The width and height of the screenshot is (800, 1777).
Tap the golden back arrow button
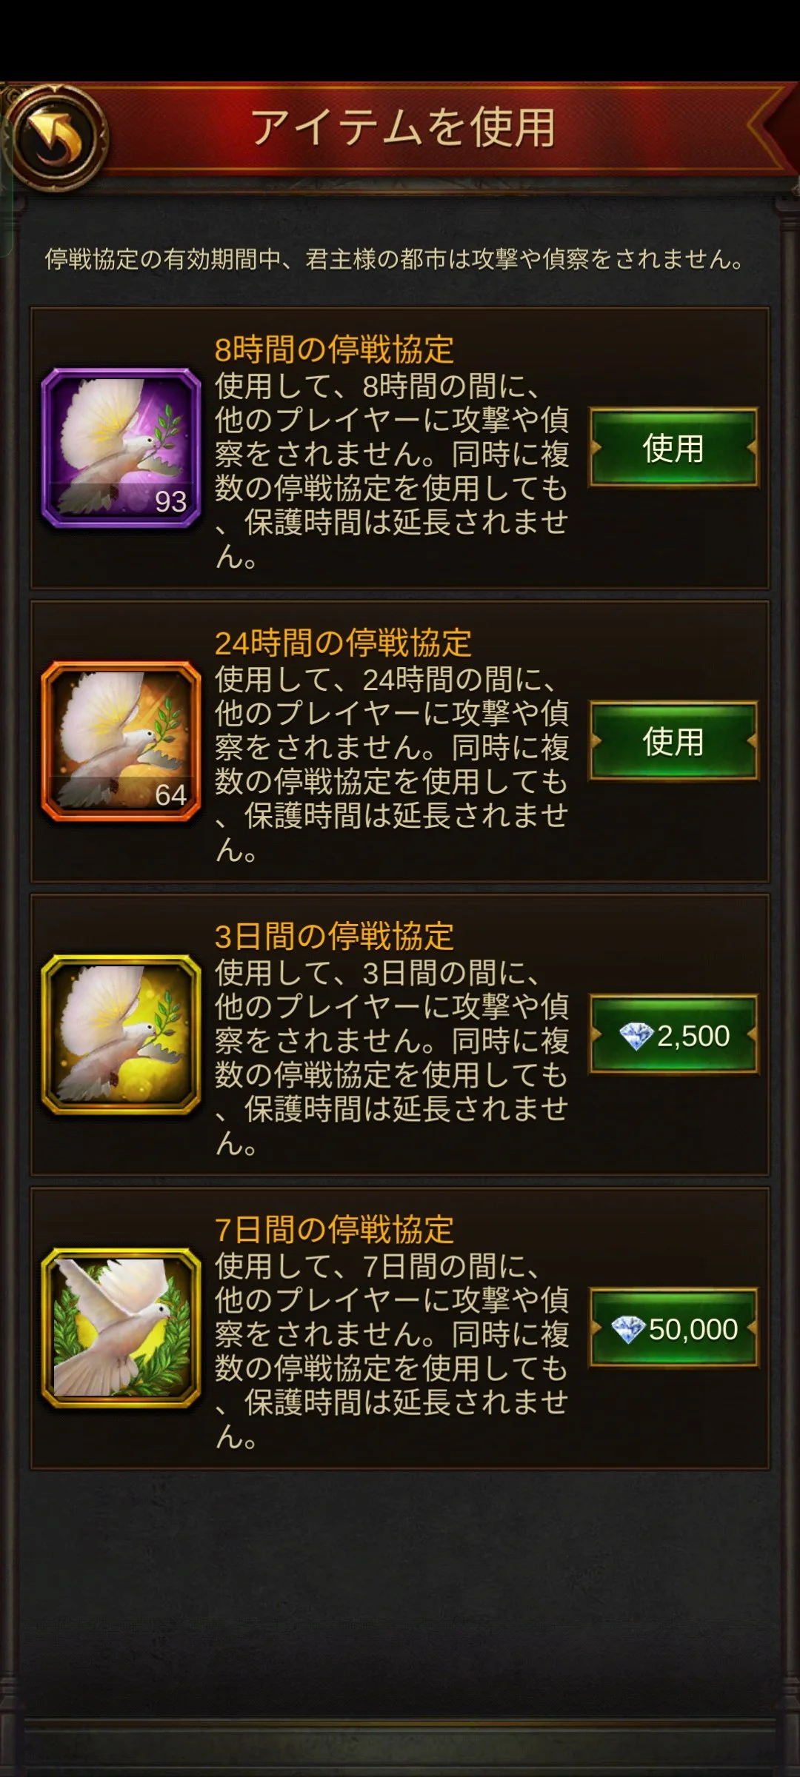[56, 137]
